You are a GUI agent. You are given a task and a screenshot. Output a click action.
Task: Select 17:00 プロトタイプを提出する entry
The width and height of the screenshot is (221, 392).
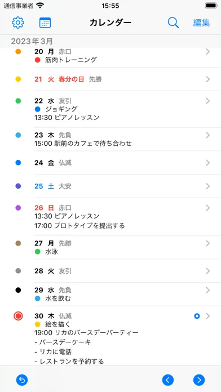click(79, 226)
